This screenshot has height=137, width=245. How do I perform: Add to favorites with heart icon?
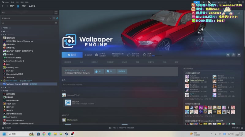239,55
